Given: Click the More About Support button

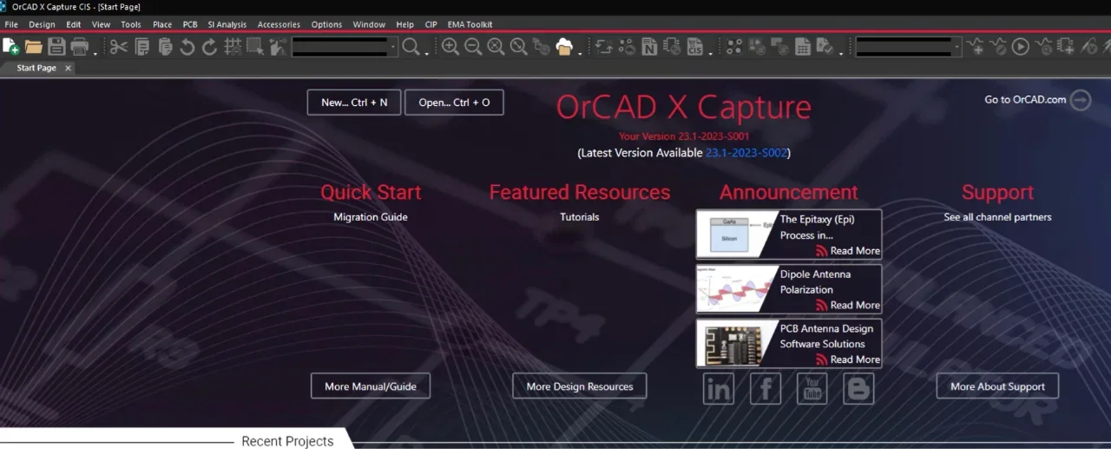Looking at the screenshot, I should coord(997,386).
